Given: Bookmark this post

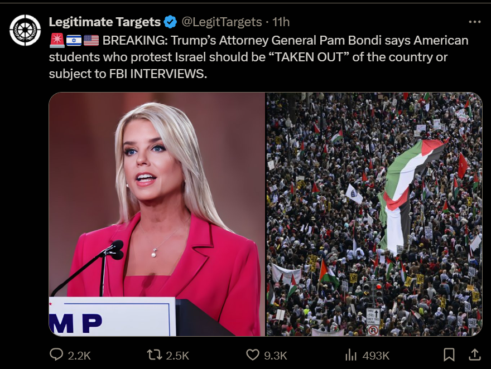Looking at the screenshot, I should (x=449, y=355).
